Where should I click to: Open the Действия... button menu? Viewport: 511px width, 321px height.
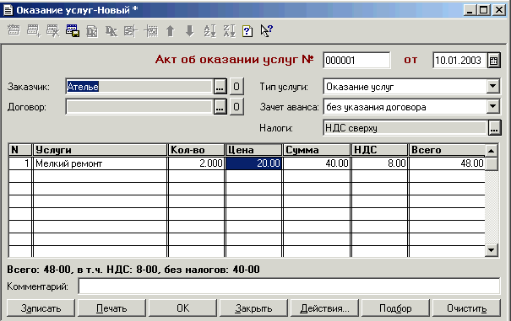pos(324,308)
